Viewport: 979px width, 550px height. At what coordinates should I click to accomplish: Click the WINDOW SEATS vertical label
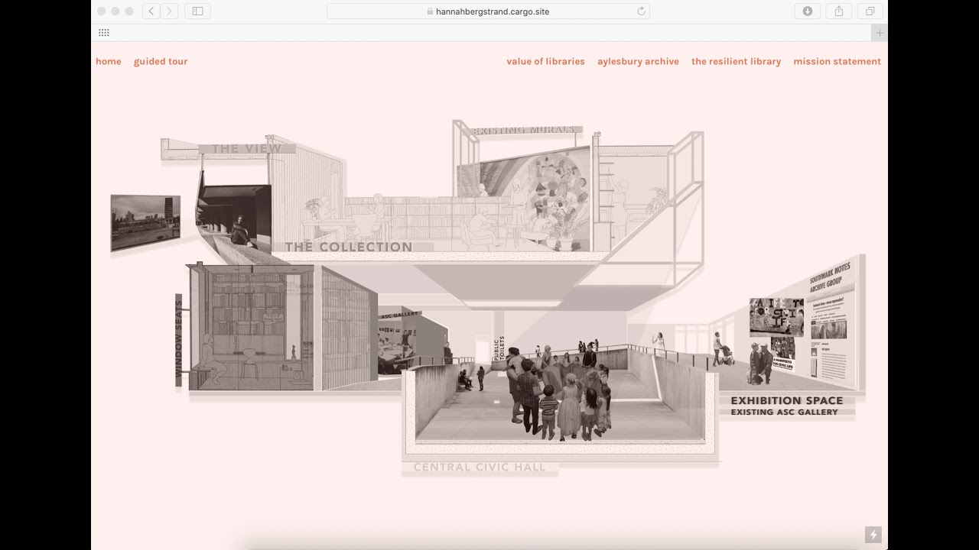coord(179,340)
